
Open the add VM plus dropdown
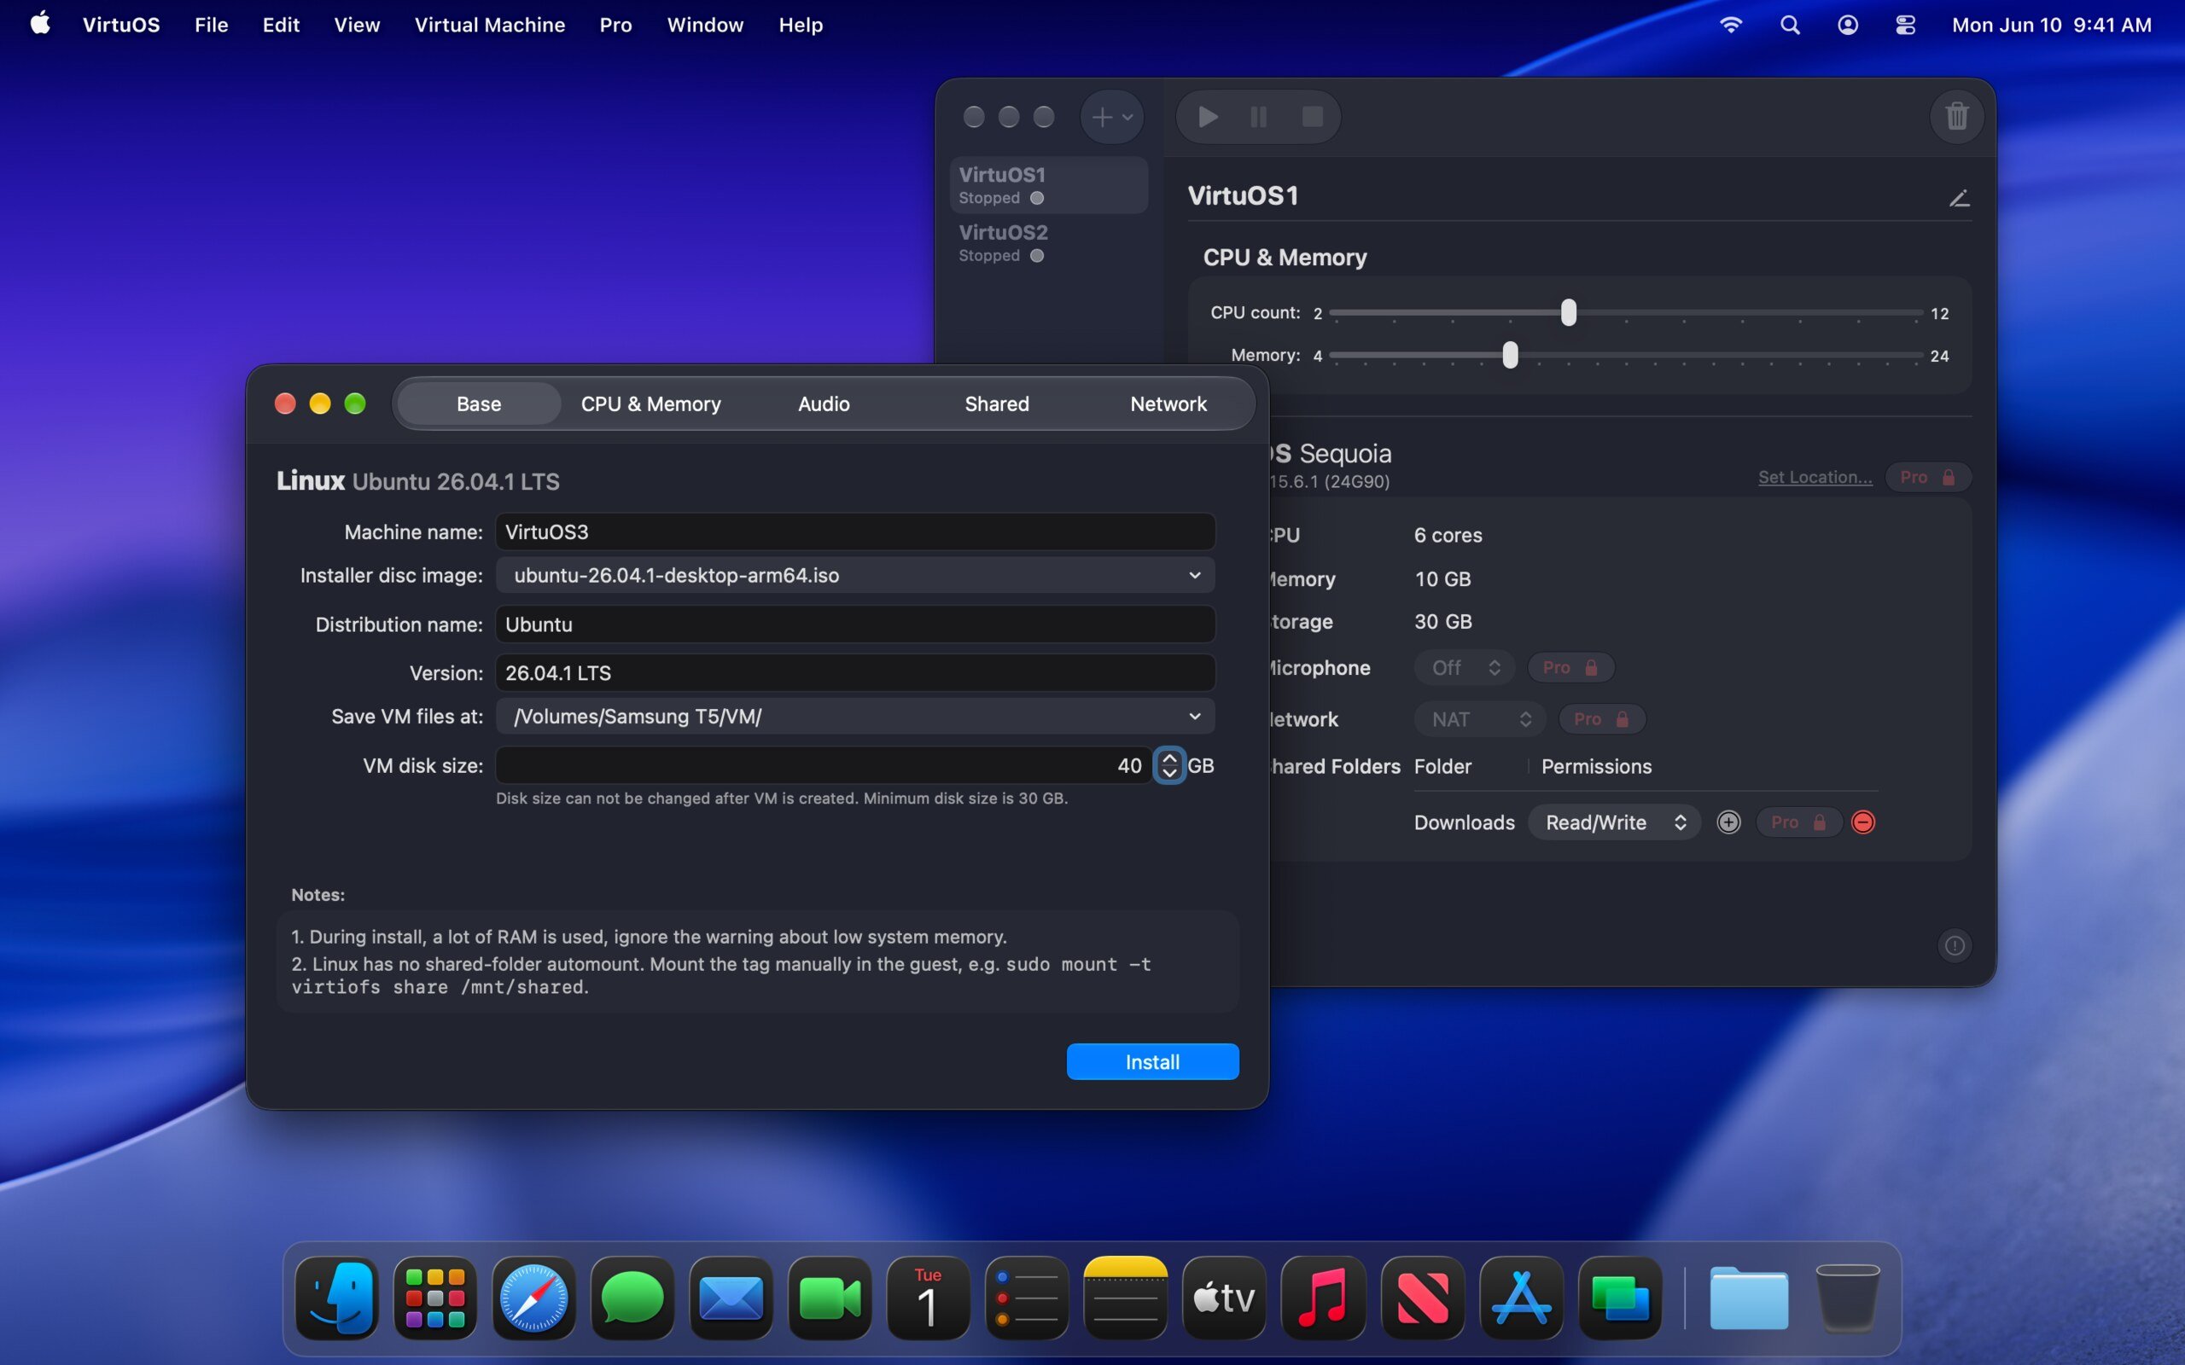[1111, 117]
